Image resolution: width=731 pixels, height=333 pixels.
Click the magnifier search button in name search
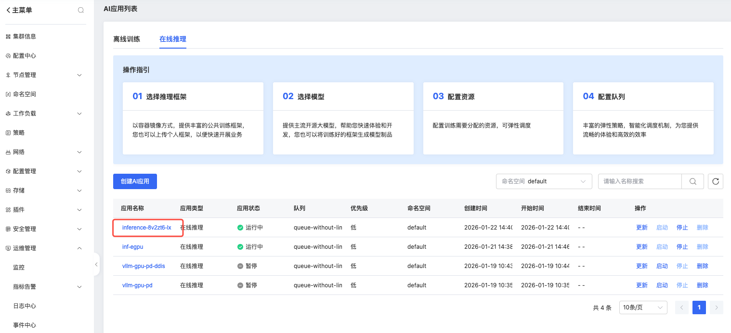[692, 181]
